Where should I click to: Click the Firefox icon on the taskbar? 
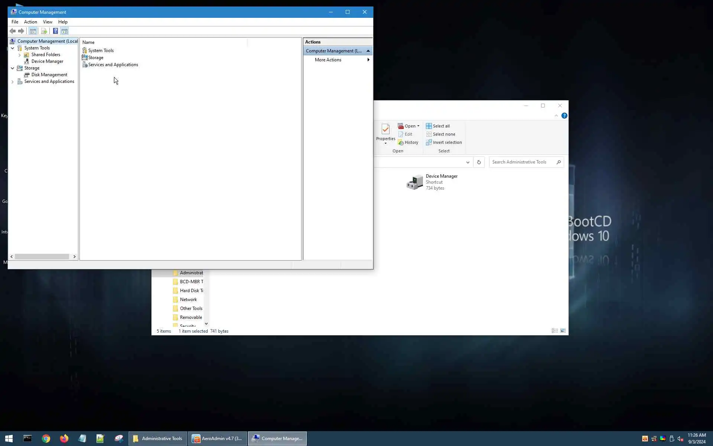click(64, 439)
